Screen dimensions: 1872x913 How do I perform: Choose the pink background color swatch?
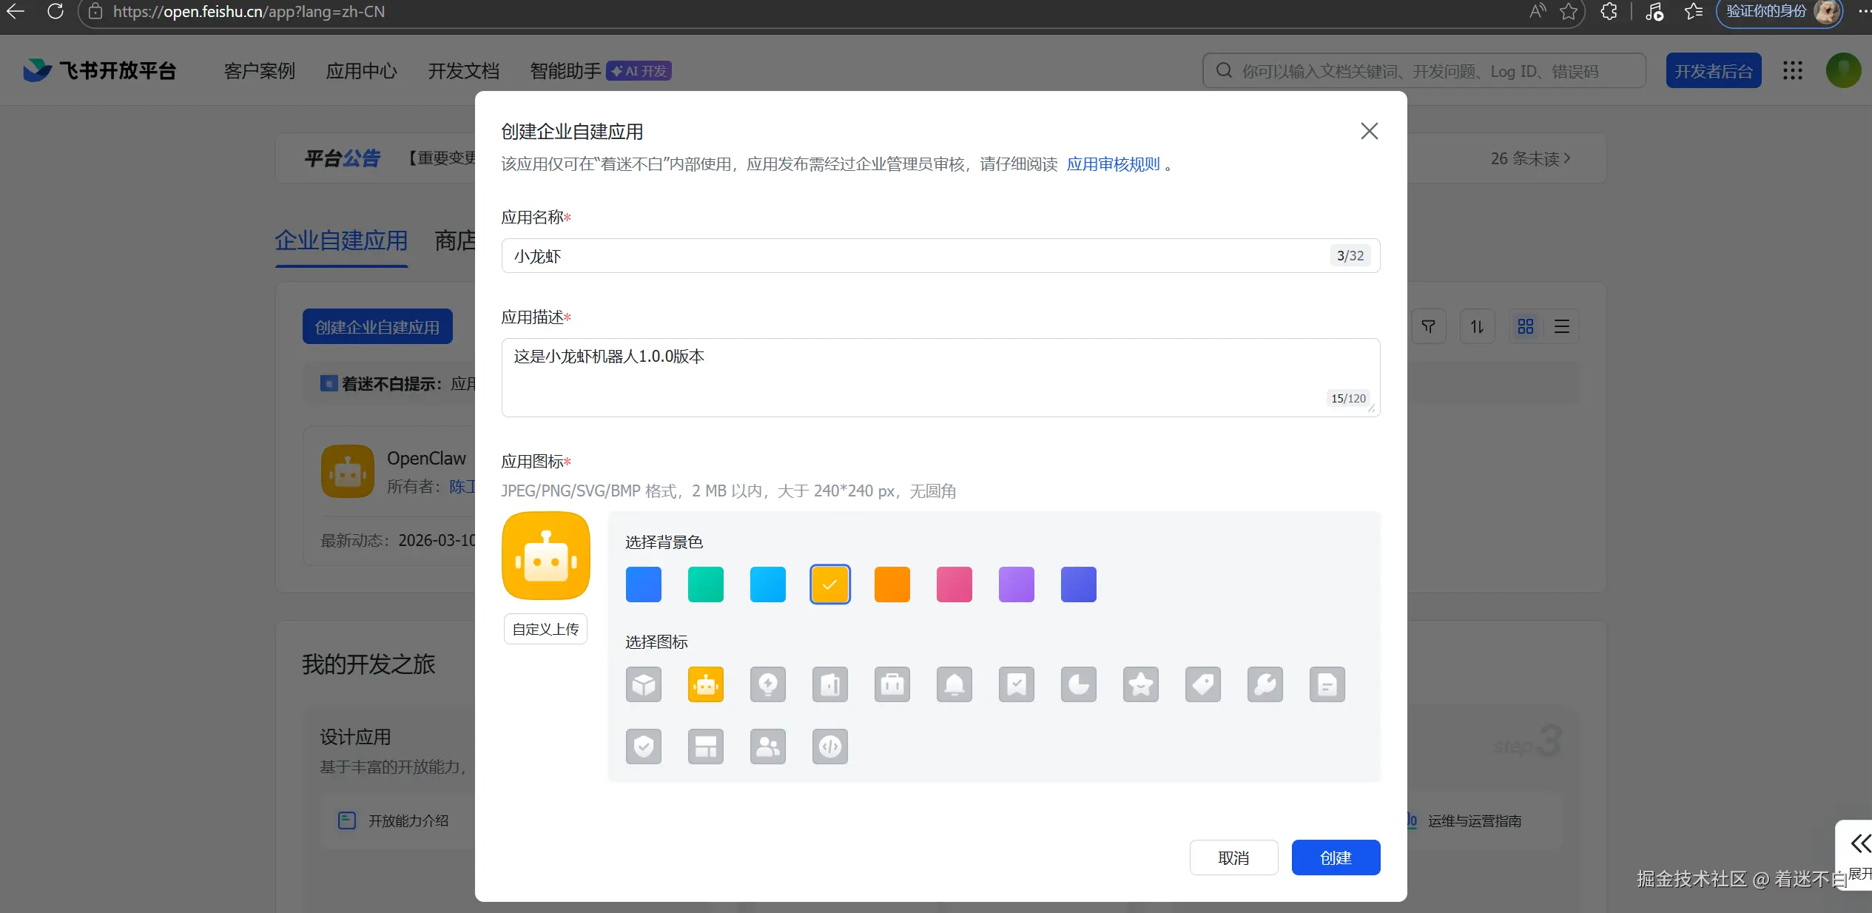[x=954, y=584]
